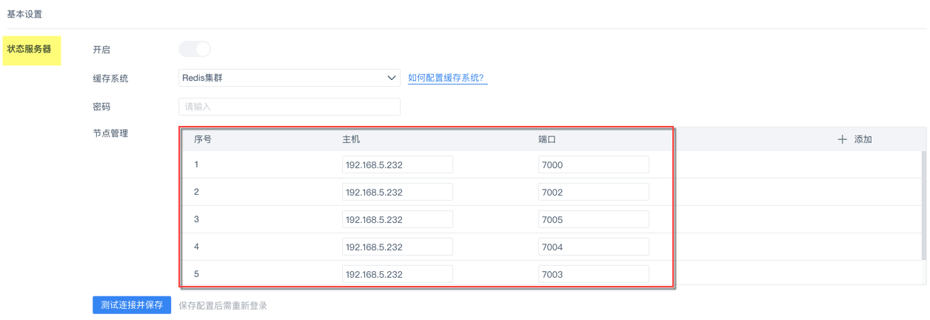Select the port field showing 7005
930x320 pixels.
click(593, 219)
